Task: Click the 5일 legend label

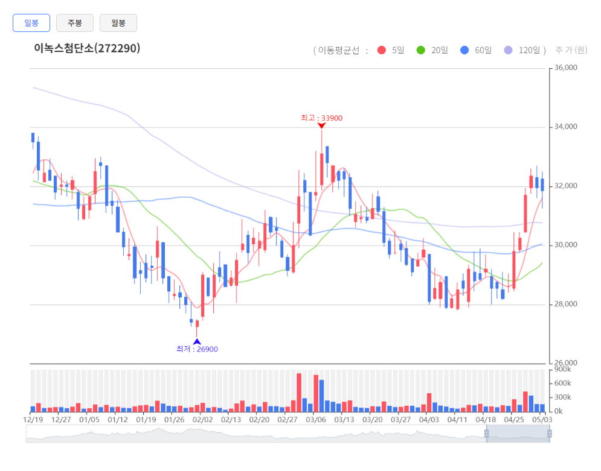Action: (398, 50)
